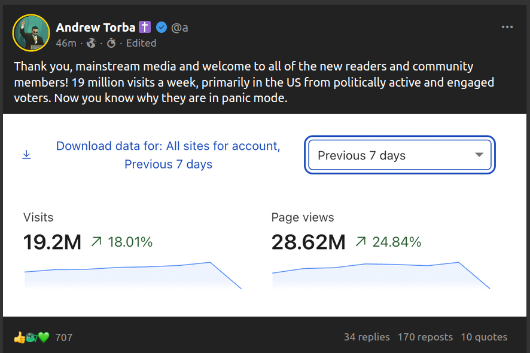The width and height of the screenshot is (530, 353).
Task: Click the 707 reactions count
Action: (x=63, y=337)
